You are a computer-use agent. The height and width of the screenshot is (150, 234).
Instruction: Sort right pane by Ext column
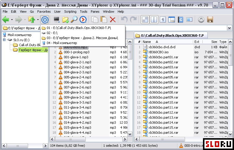tap(198, 42)
